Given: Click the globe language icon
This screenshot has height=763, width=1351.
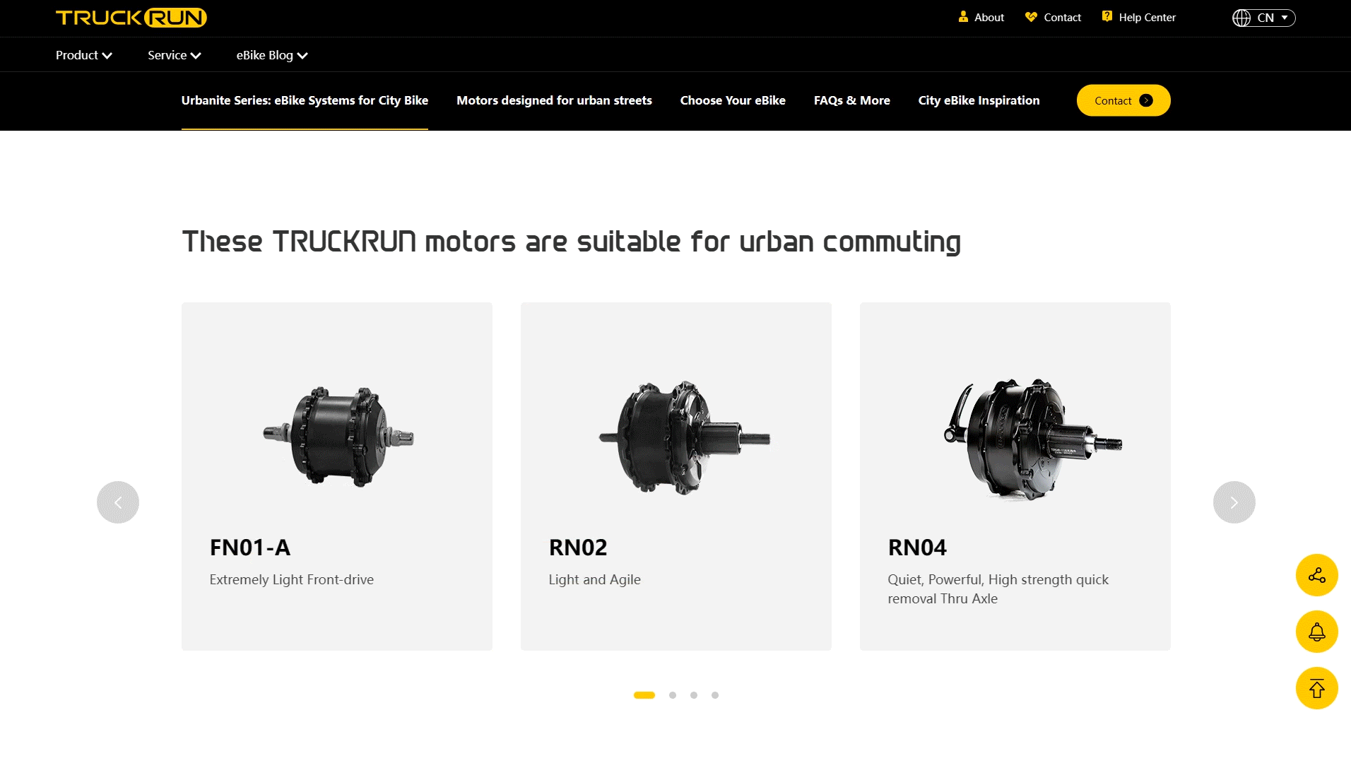Looking at the screenshot, I should click(1241, 18).
